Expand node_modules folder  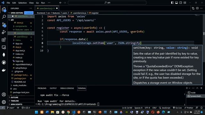[x=20, y=85]
